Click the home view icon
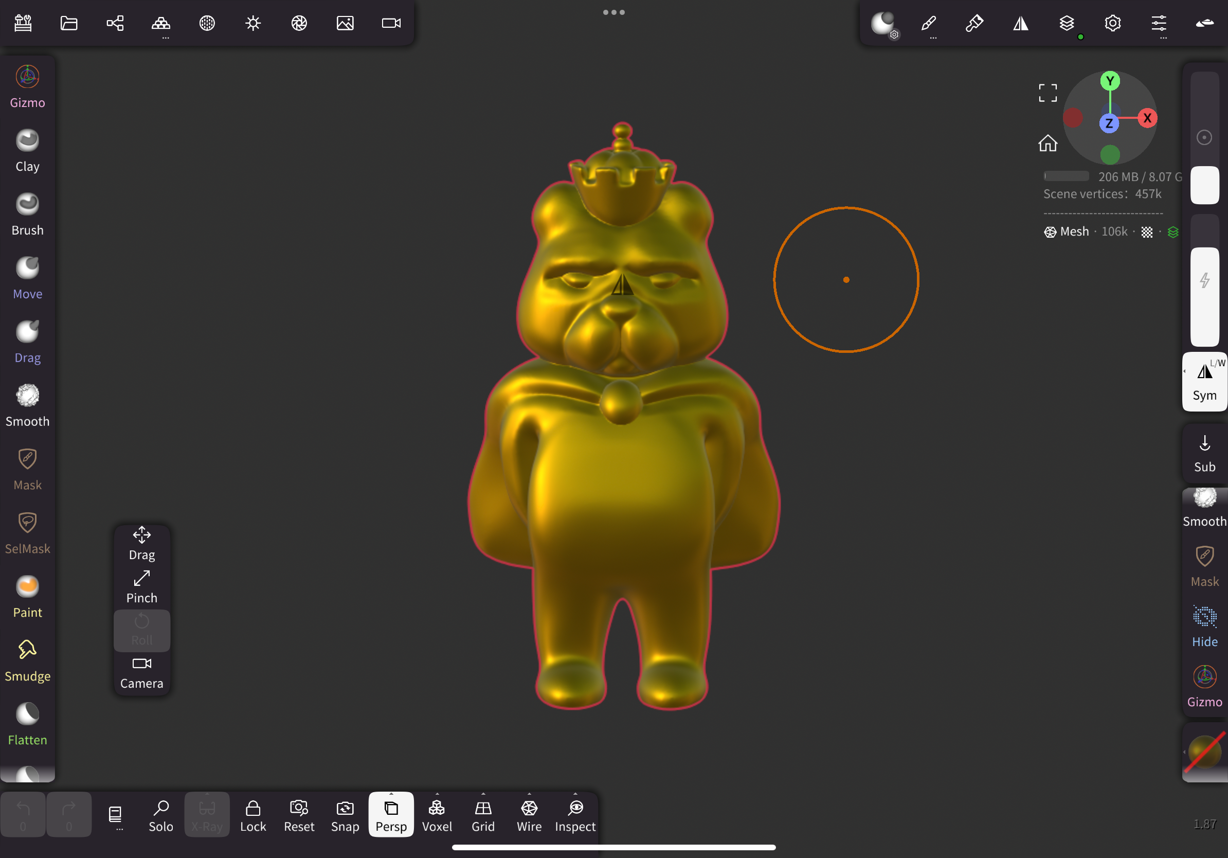1228x858 pixels. (1047, 144)
